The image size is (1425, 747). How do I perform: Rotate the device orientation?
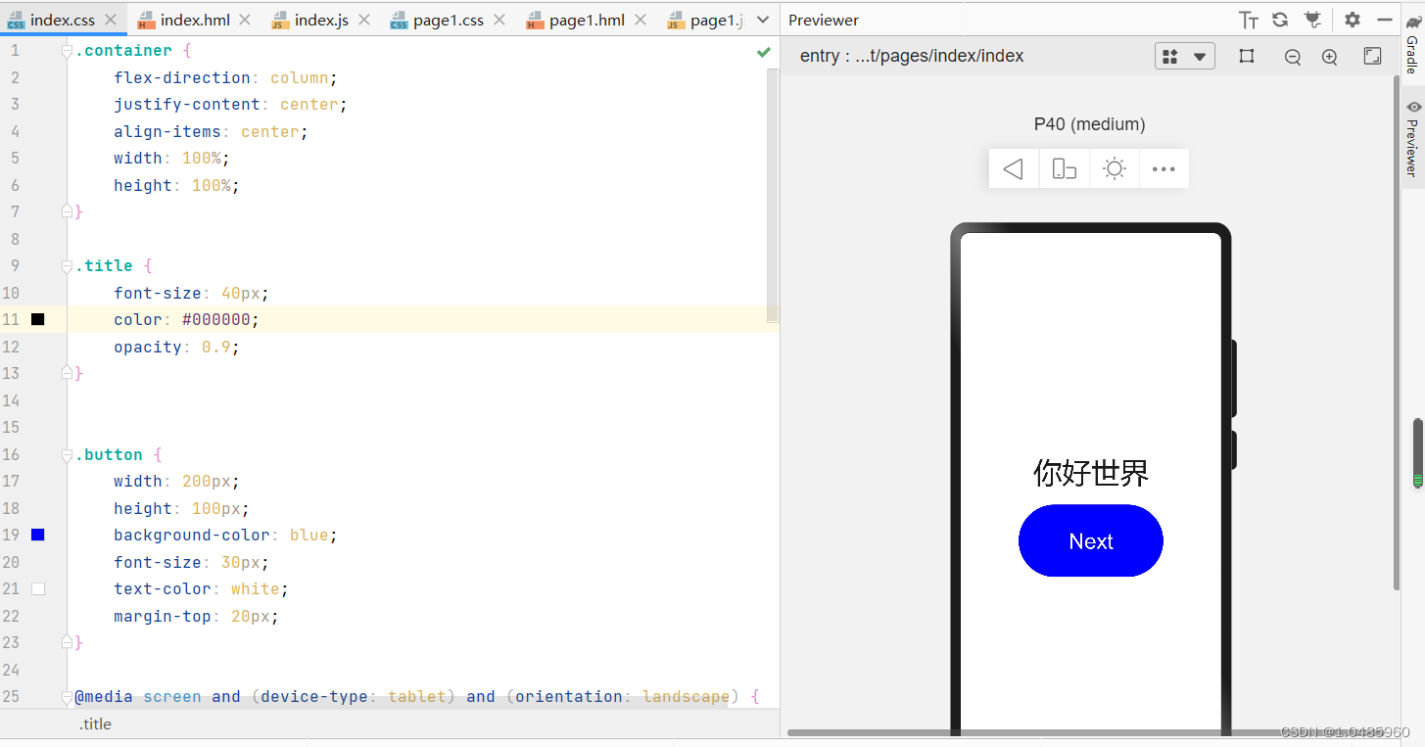pyautogui.click(x=1065, y=169)
